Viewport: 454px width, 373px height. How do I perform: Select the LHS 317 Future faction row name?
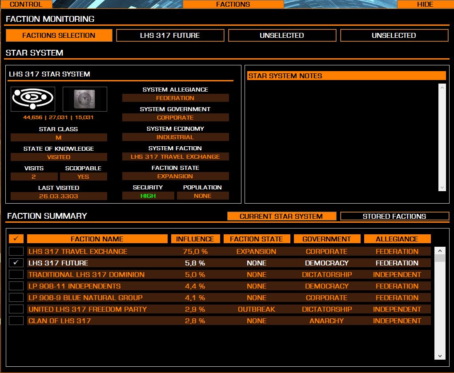coord(58,263)
